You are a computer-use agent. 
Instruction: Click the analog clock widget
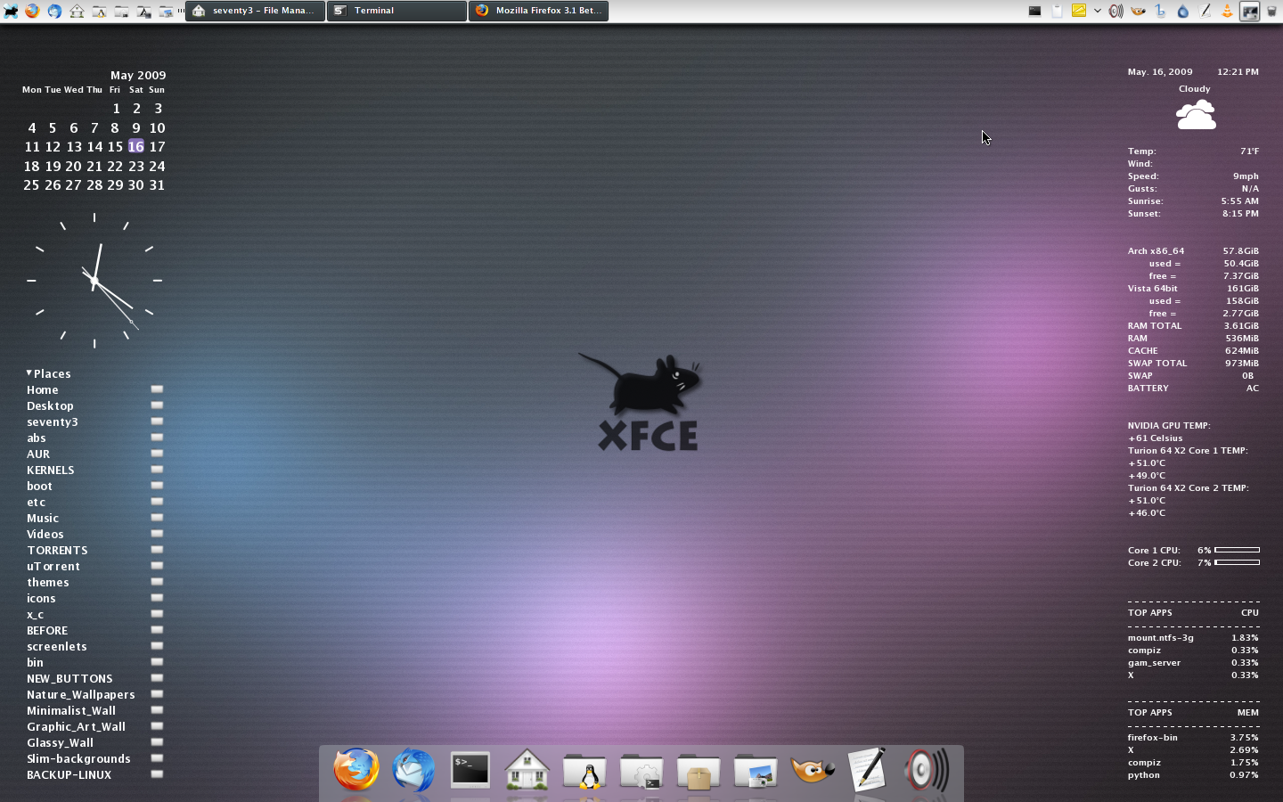[94, 281]
